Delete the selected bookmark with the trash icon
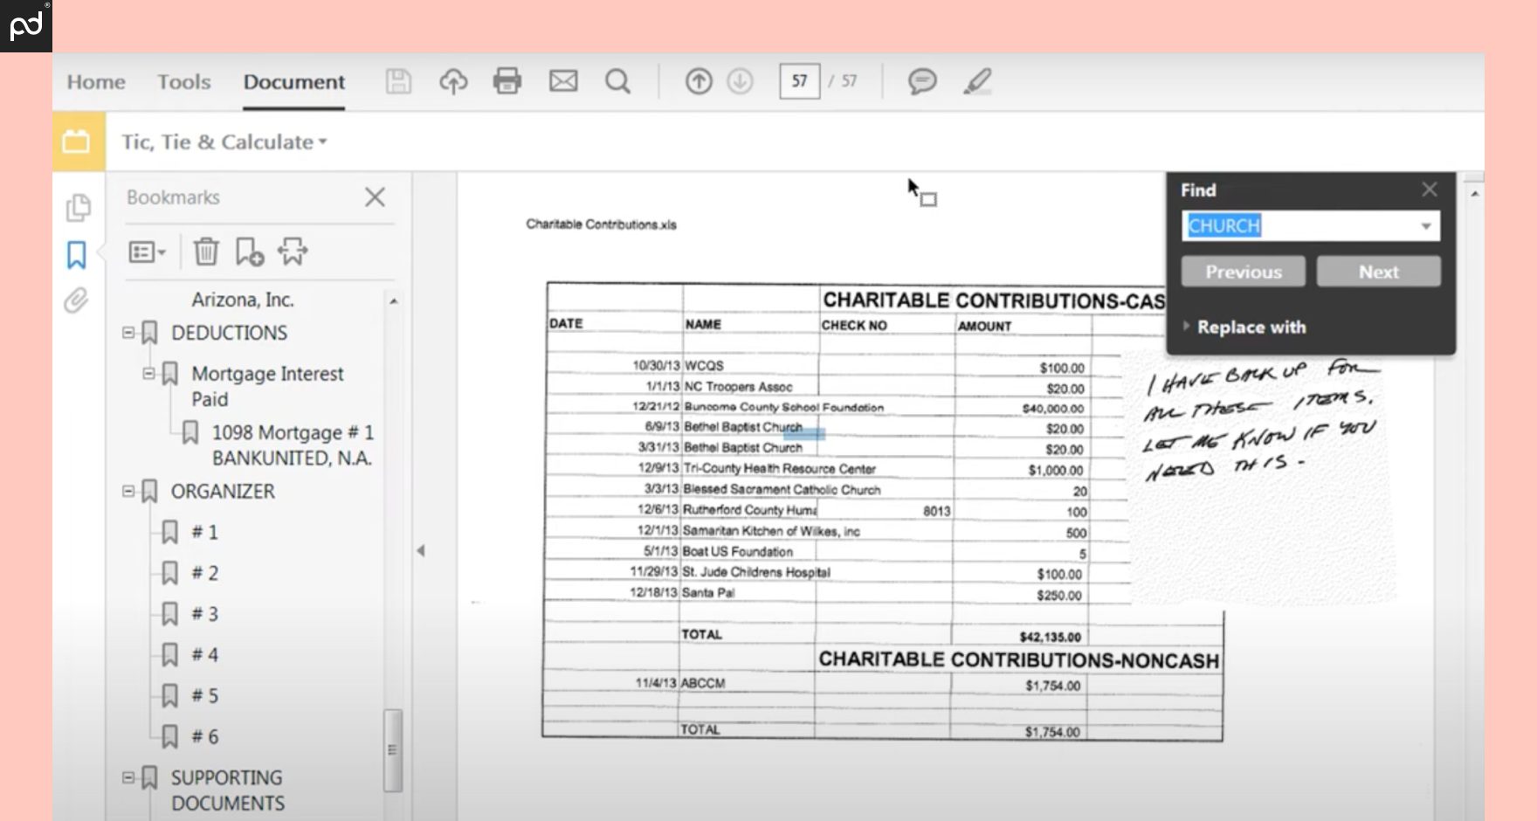Screen dimensions: 1537x821 [206, 252]
